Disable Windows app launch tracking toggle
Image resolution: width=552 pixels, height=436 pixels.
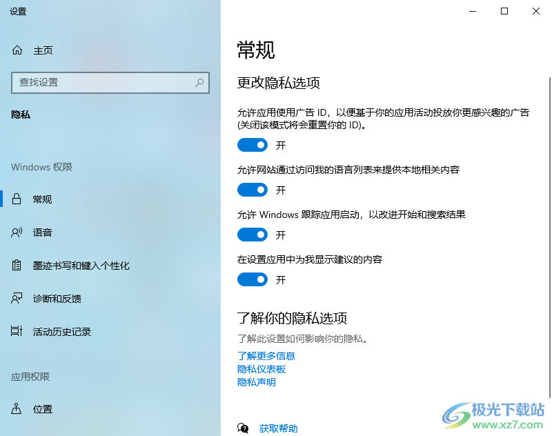pyautogui.click(x=253, y=235)
